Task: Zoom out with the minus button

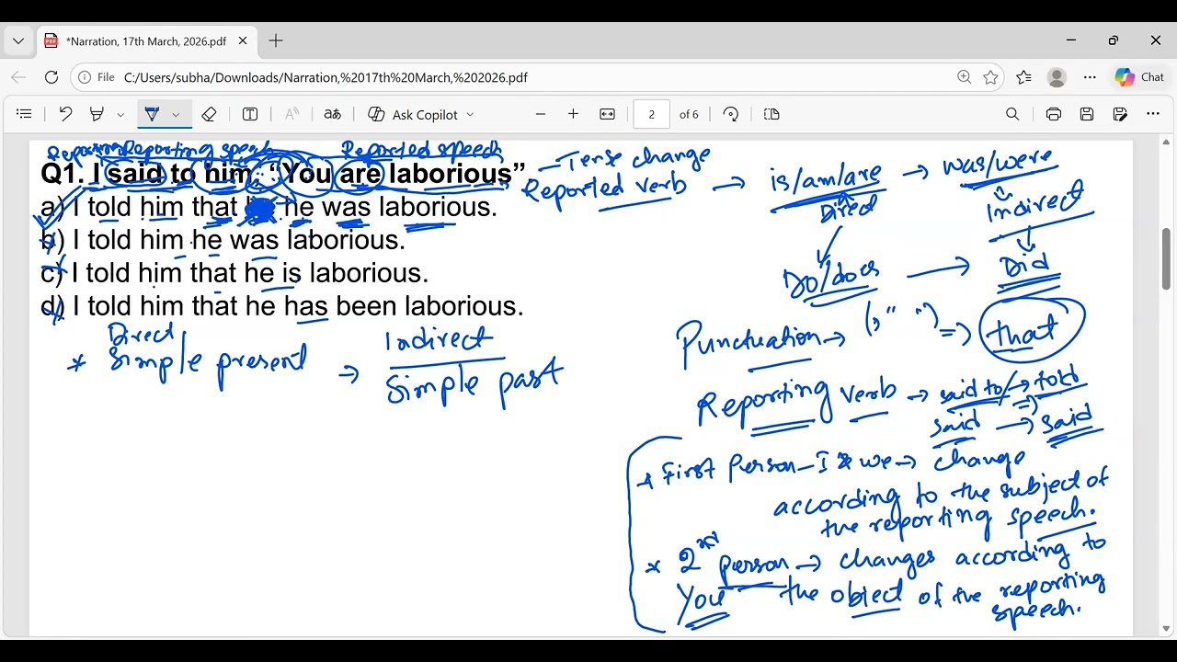Action: tap(541, 114)
